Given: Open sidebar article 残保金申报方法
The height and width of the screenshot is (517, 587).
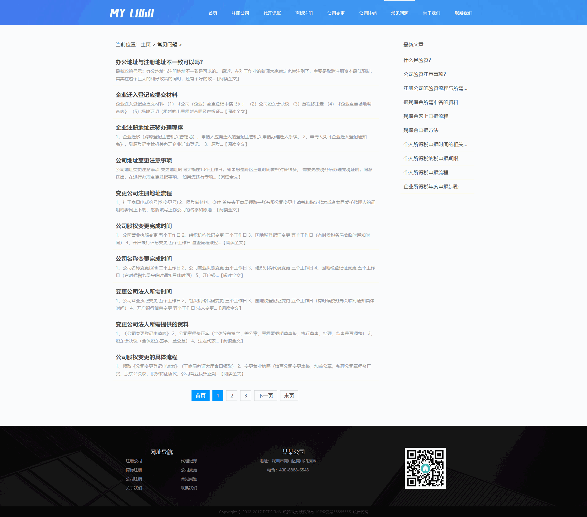Looking at the screenshot, I should pyautogui.click(x=421, y=130).
